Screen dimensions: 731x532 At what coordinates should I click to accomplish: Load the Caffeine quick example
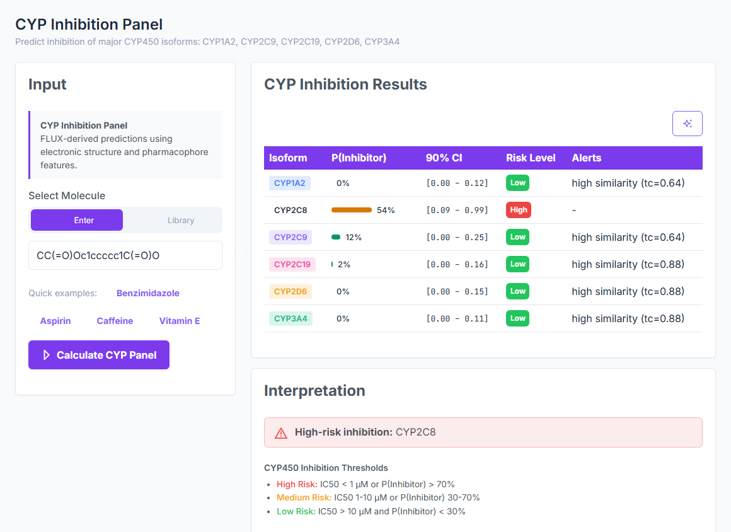click(x=115, y=321)
